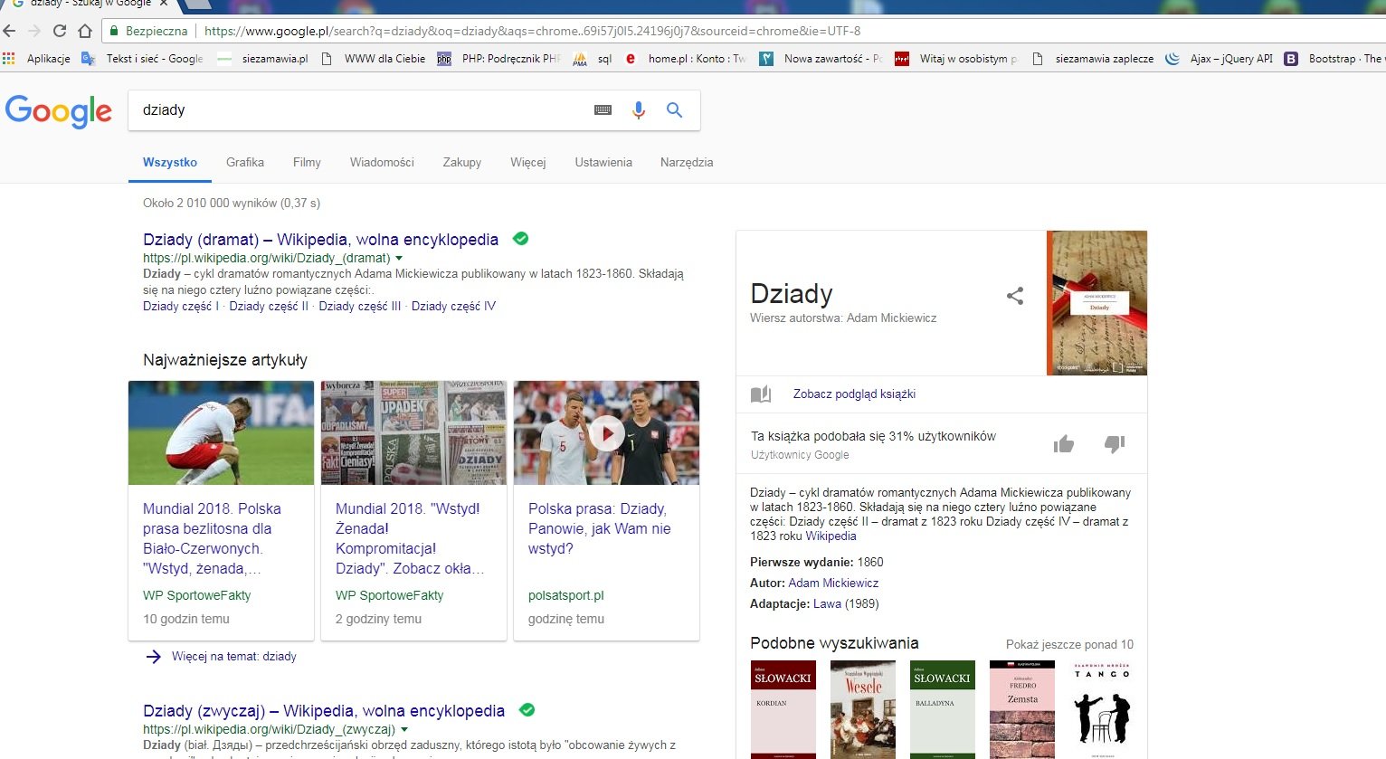
Task: Switch to the Filmy tab
Action: point(307,163)
